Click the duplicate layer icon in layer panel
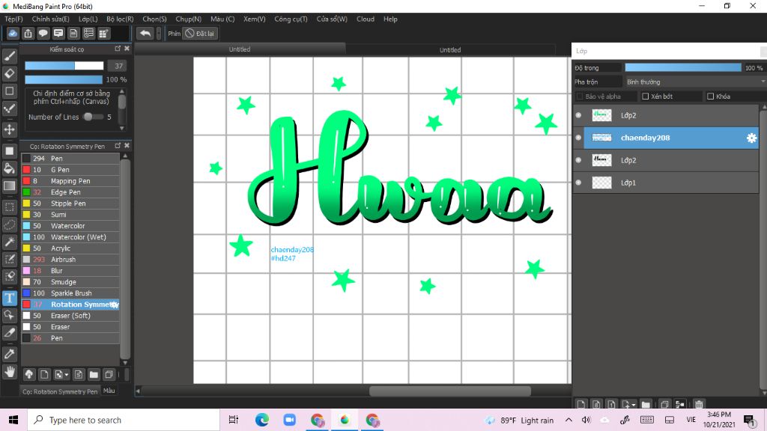 coord(664,404)
